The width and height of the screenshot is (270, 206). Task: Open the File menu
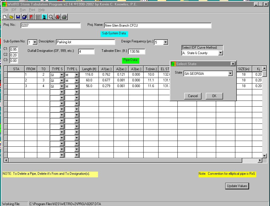(x=6, y=10)
